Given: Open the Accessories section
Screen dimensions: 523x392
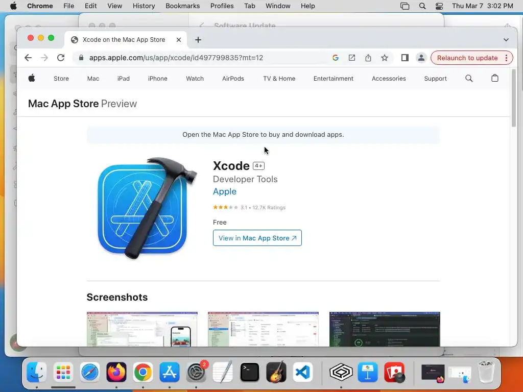Looking at the screenshot, I should click(389, 79).
